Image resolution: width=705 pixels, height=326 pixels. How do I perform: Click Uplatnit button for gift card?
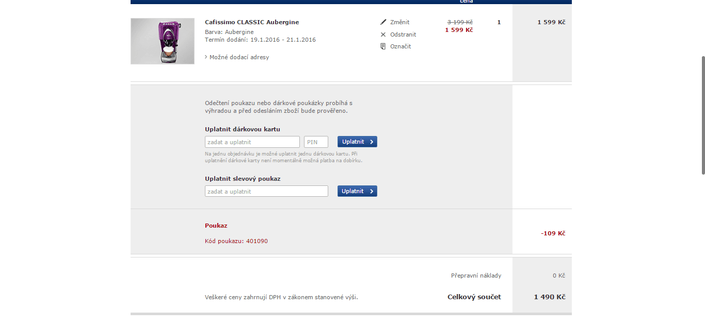(x=357, y=142)
